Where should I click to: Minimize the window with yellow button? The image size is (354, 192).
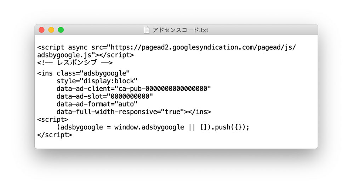[51, 30]
